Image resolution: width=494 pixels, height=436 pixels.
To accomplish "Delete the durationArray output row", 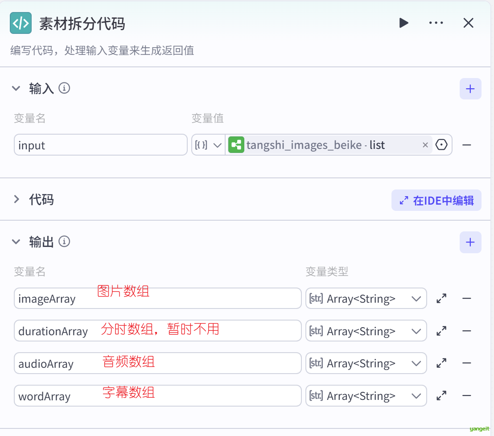I will pyautogui.click(x=467, y=331).
